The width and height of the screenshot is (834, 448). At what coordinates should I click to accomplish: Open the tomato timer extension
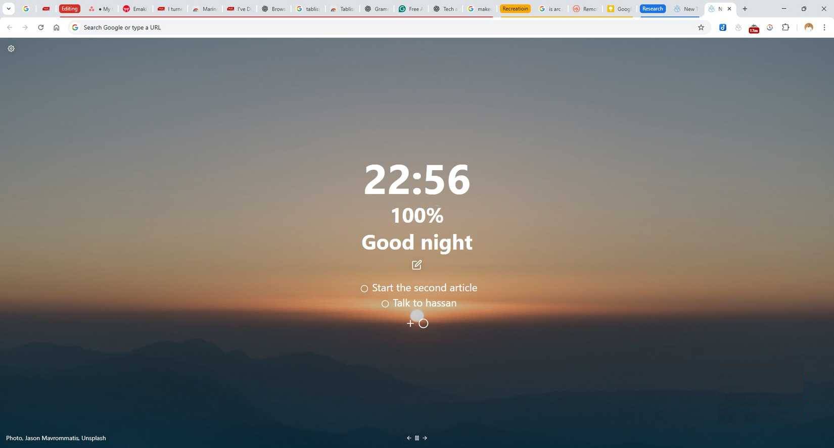click(x=754, y=28)
